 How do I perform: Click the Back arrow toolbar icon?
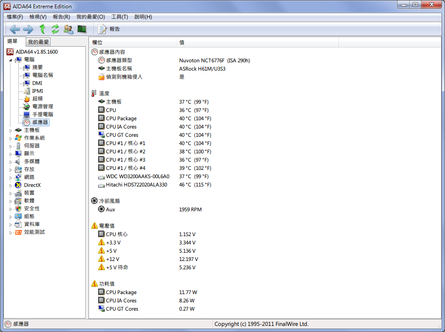click(x=14, y=29)
